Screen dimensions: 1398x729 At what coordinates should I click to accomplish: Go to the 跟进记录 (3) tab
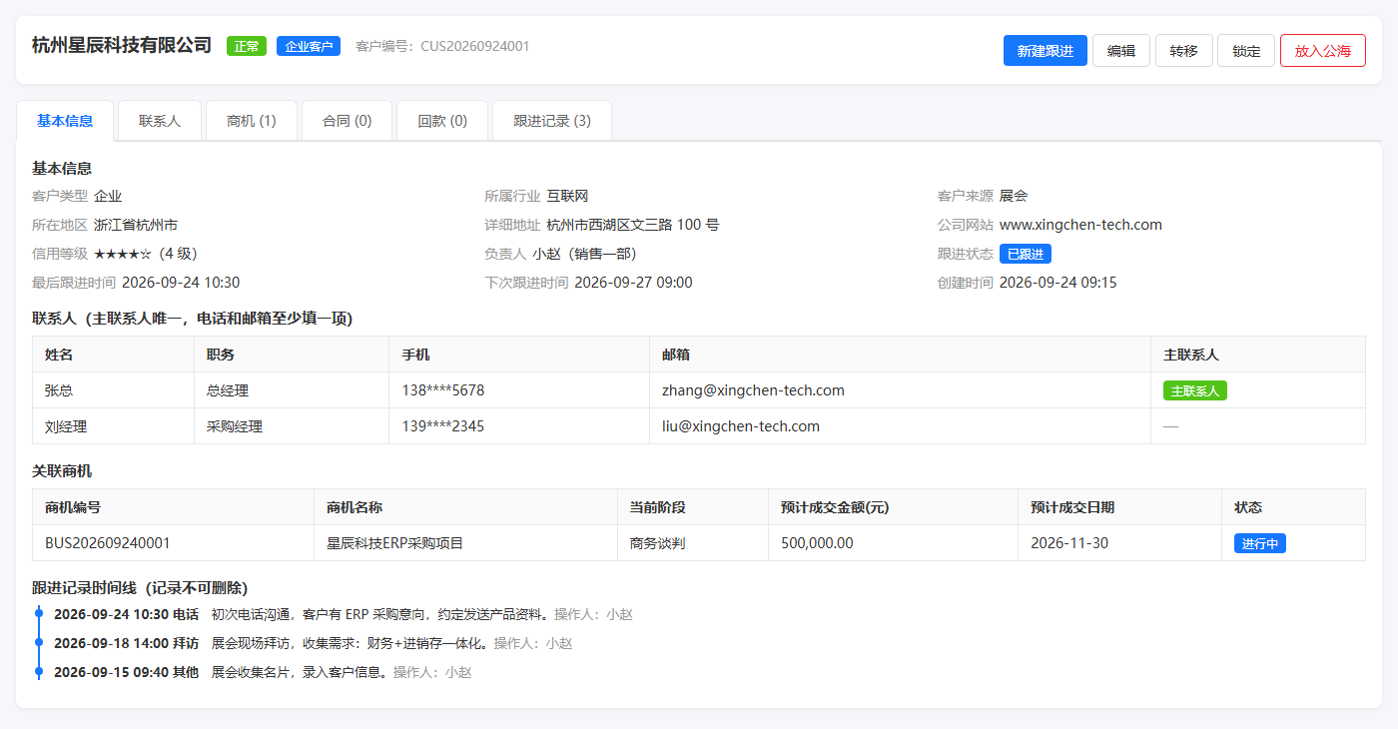tap(552, 121)
